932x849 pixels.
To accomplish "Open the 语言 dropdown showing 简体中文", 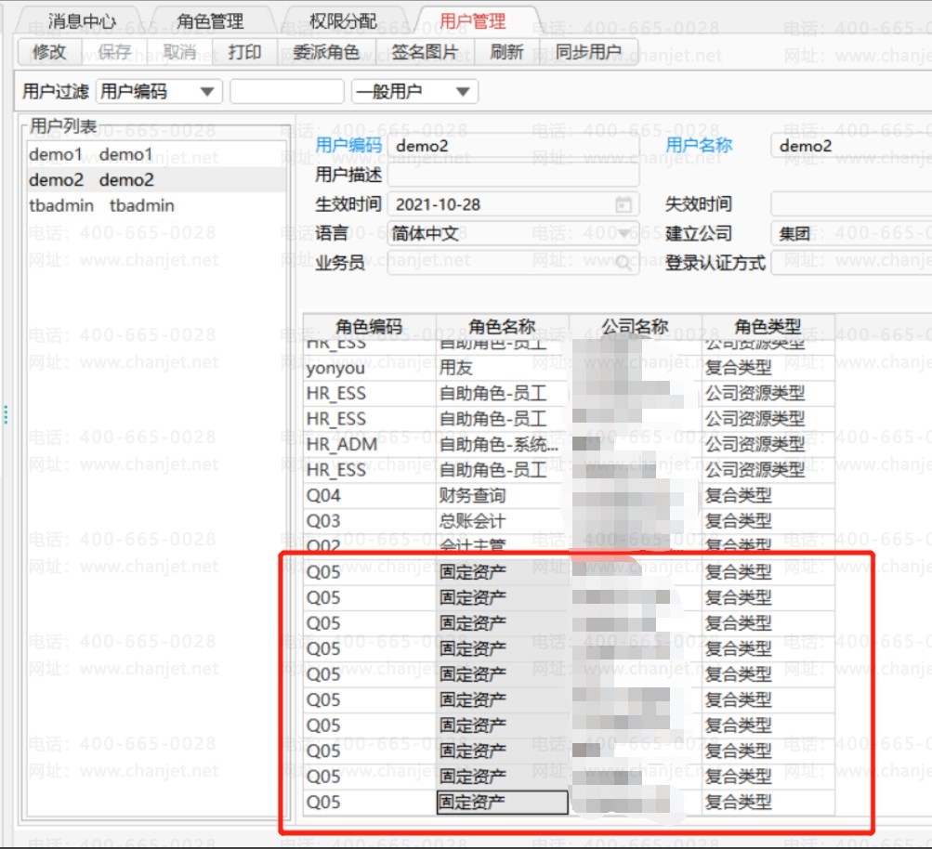I will pos(514,233).
